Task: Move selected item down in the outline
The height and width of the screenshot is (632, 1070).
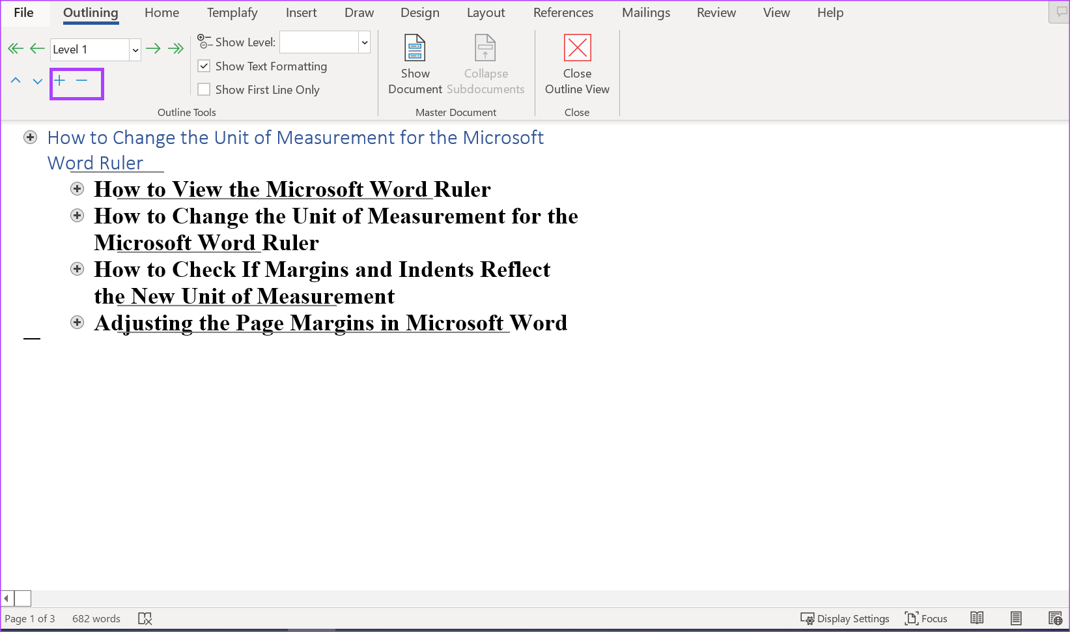Action: point(37,80)
